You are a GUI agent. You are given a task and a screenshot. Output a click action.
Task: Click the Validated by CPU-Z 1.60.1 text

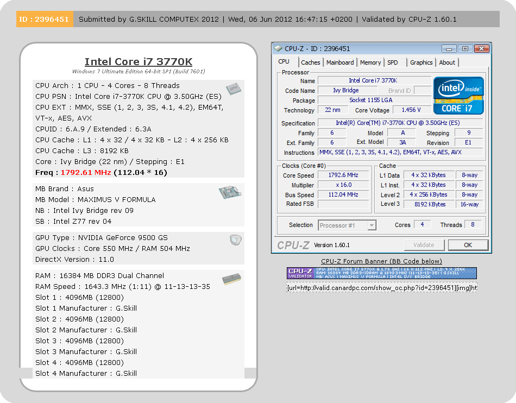click(x=409, y=20)
